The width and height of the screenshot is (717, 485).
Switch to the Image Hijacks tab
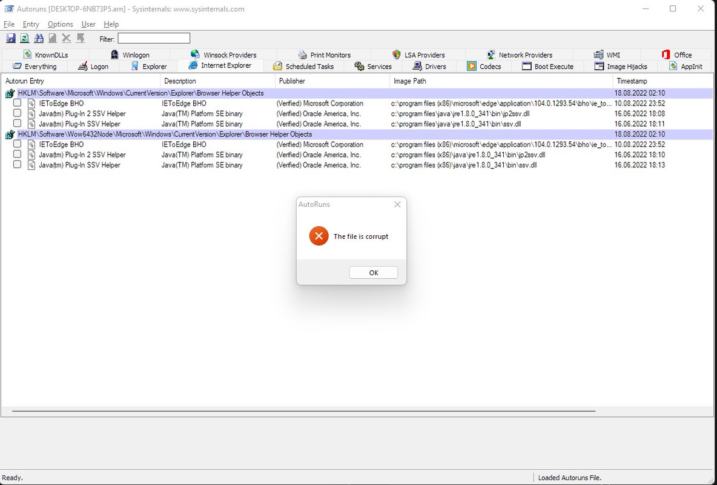pyautogui.click(x=621, y=67)
